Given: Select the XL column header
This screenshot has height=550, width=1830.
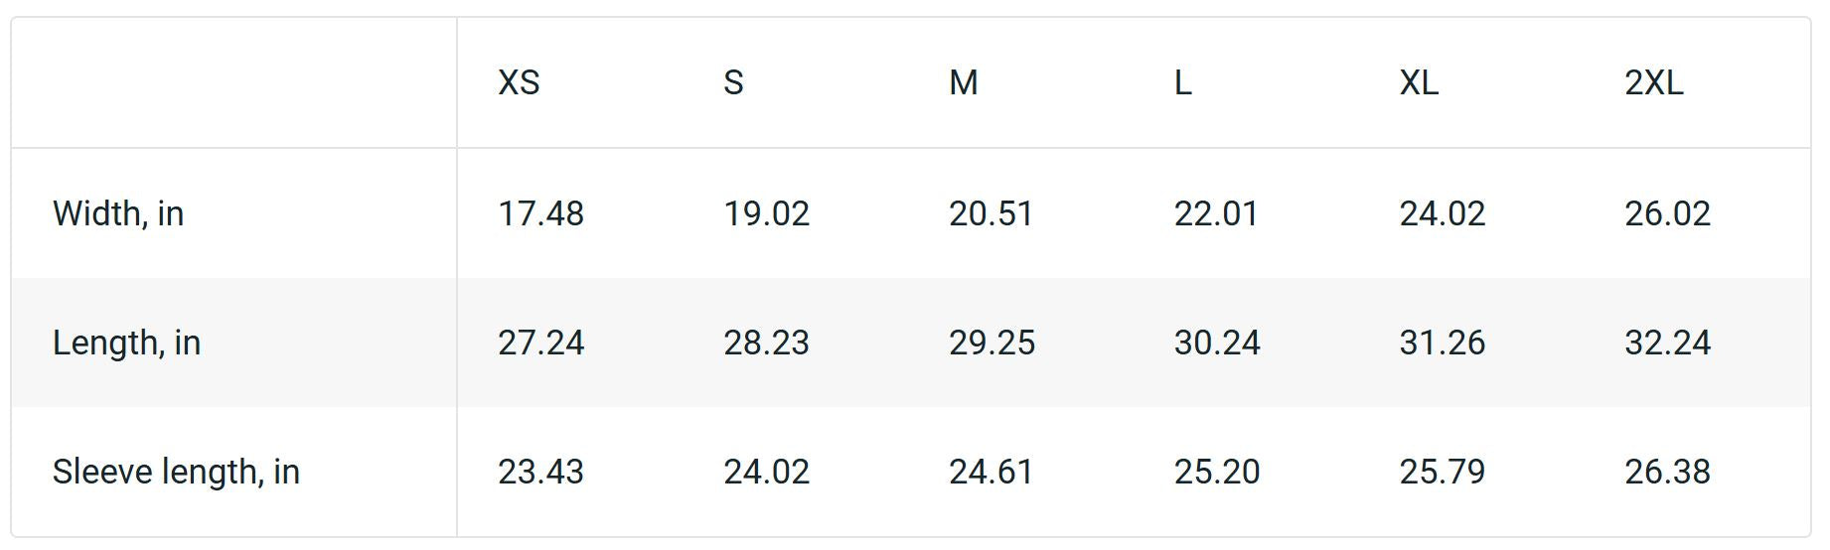Looking at the screenshot, I should (1418, 82).
